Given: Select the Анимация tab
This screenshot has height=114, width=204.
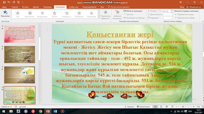Looking at the screenshot, I should [x=60, y=7].
